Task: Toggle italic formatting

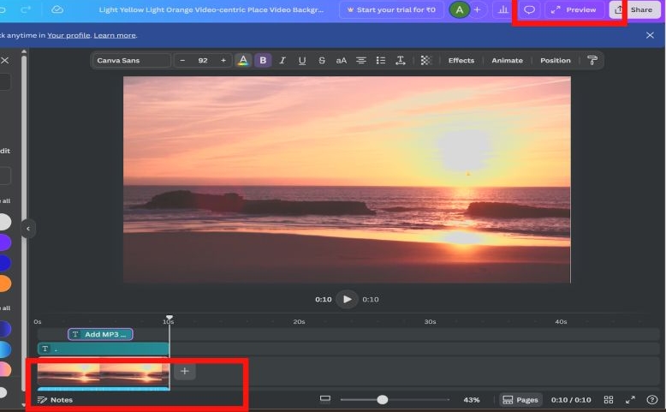Action: click(282, 60)
